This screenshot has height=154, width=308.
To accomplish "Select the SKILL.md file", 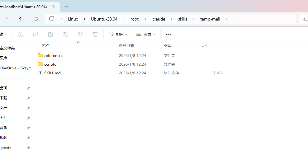I will 52,73.
